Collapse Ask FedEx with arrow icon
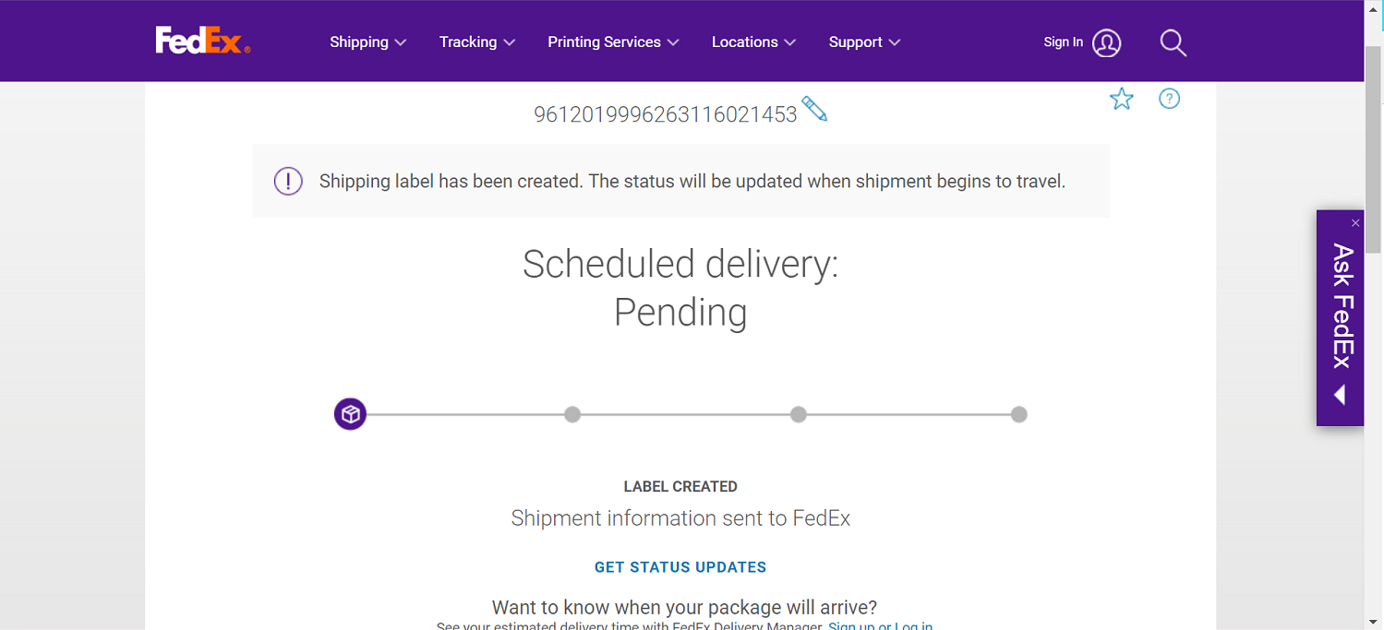The height and width of the screenshot is (630, 1384). pyautogui.click(x=1340, y=395)
